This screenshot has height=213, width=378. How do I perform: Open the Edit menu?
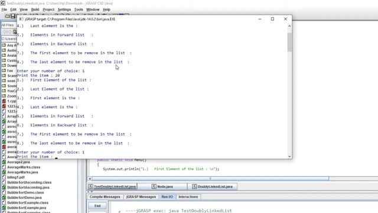click(x=13, y=9)
